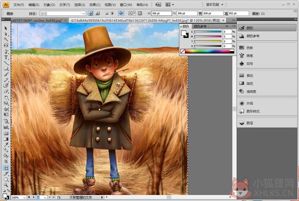Select the Rotate tool
Screen dimensions: 299x201
6,98
